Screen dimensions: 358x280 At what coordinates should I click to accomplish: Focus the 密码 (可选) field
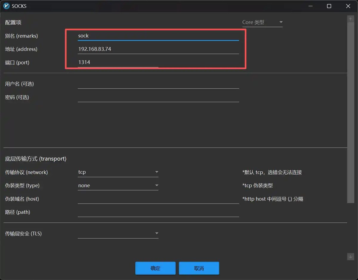point(158,97)
